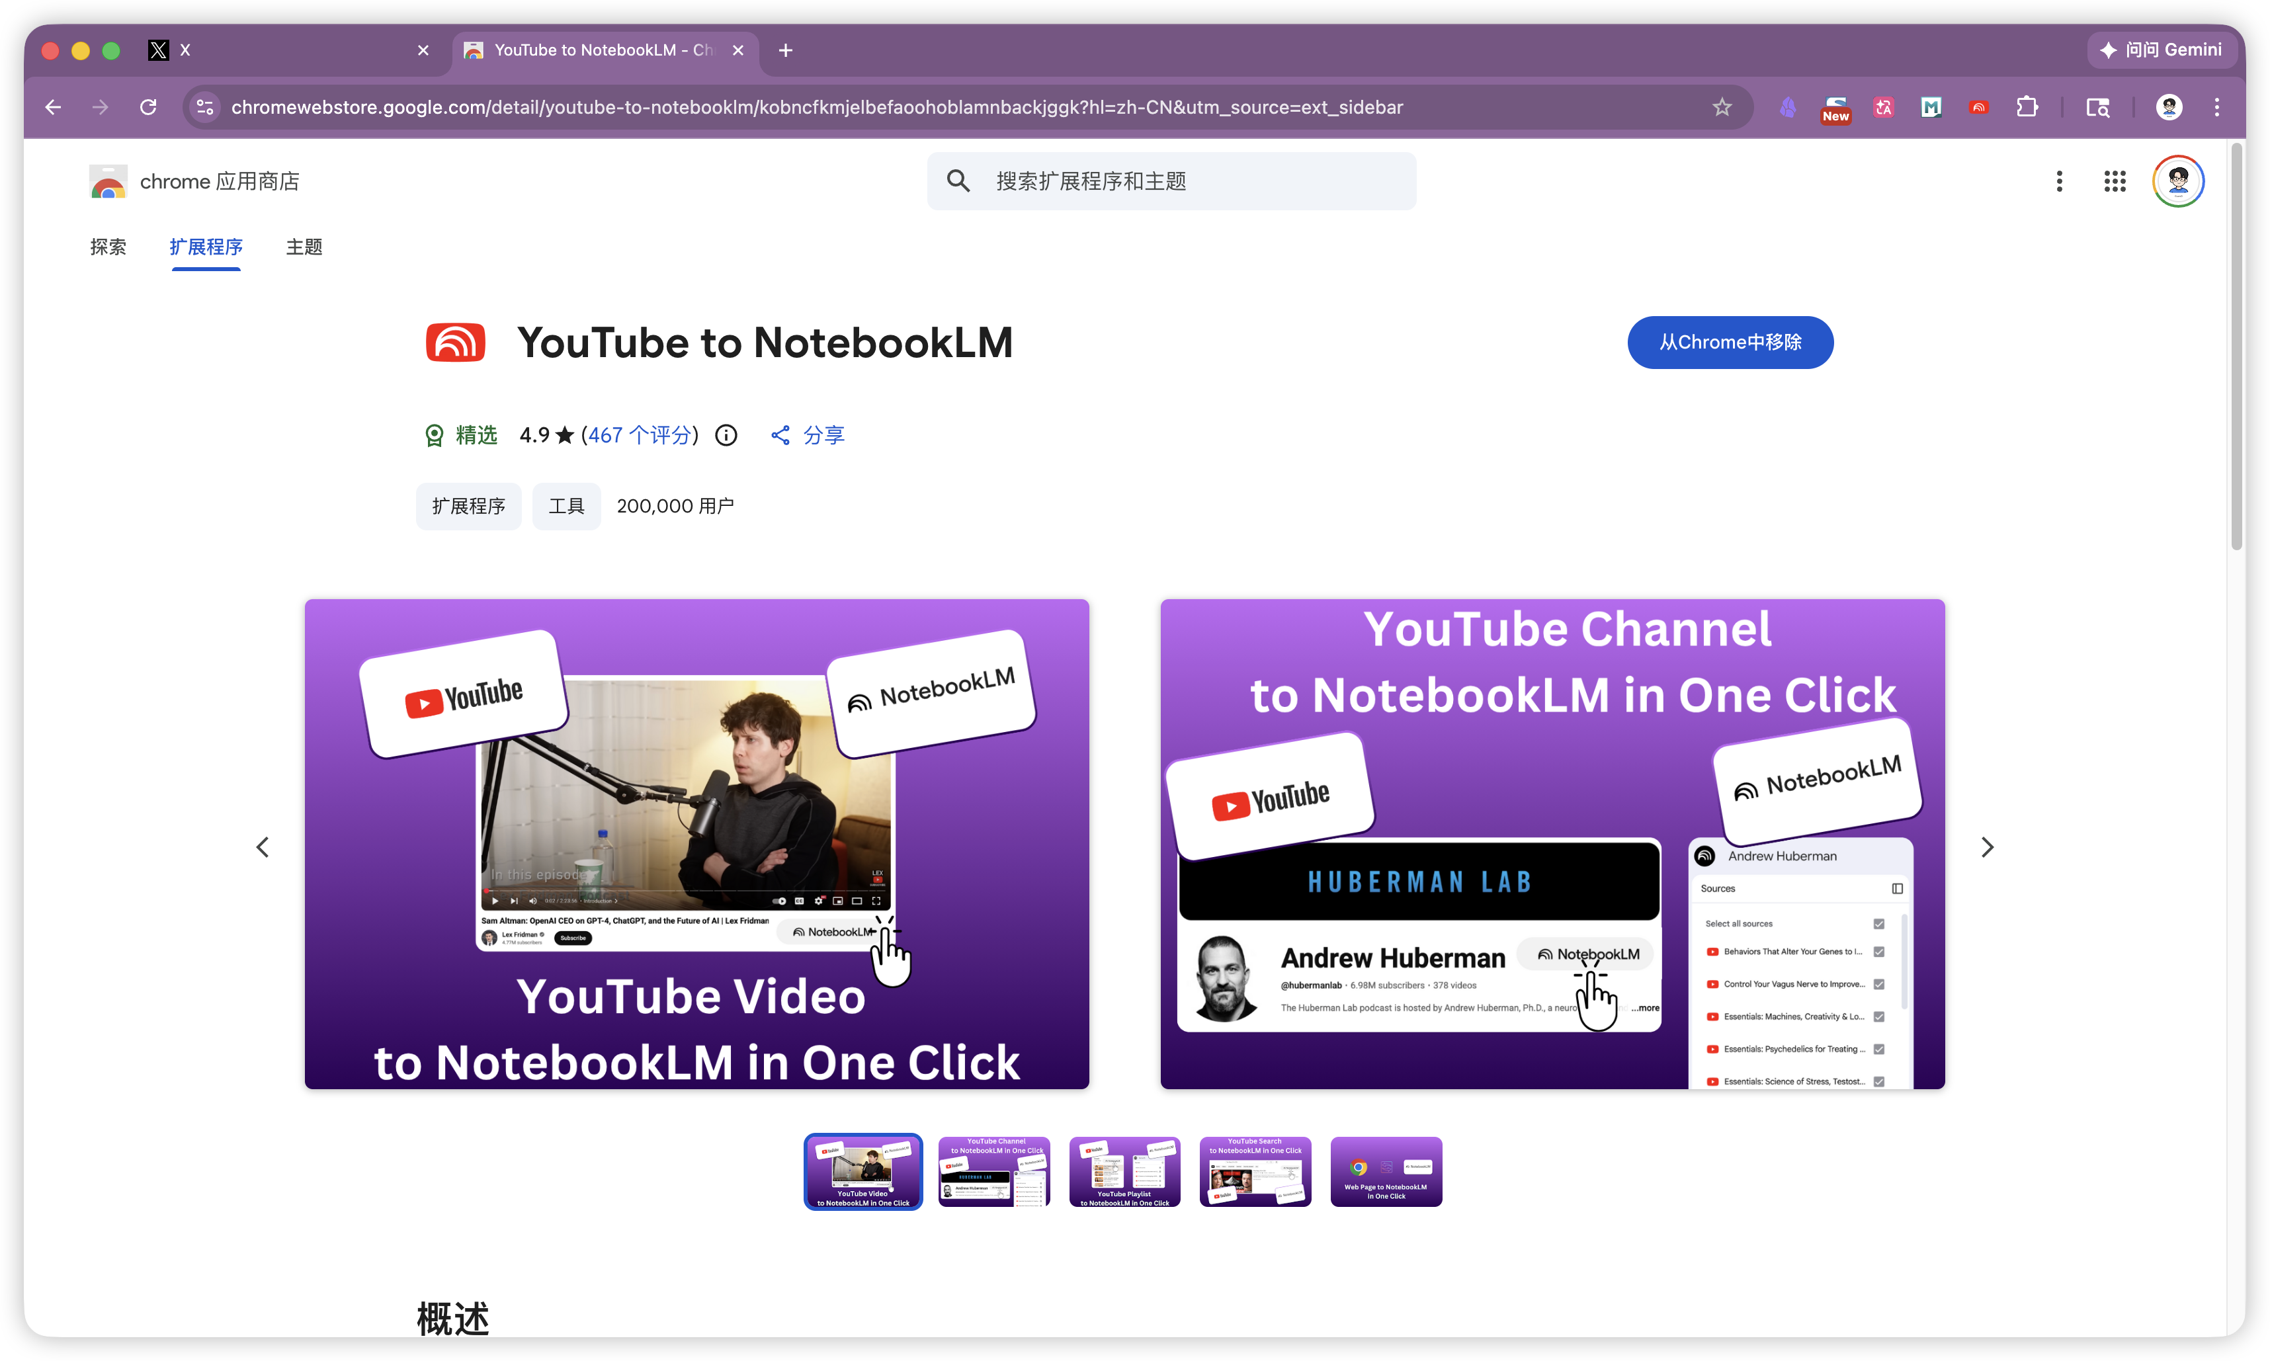The width and height of the screenshot is (2270, 1361).
Task: Click the translate extension icon
Action: 1883,107
